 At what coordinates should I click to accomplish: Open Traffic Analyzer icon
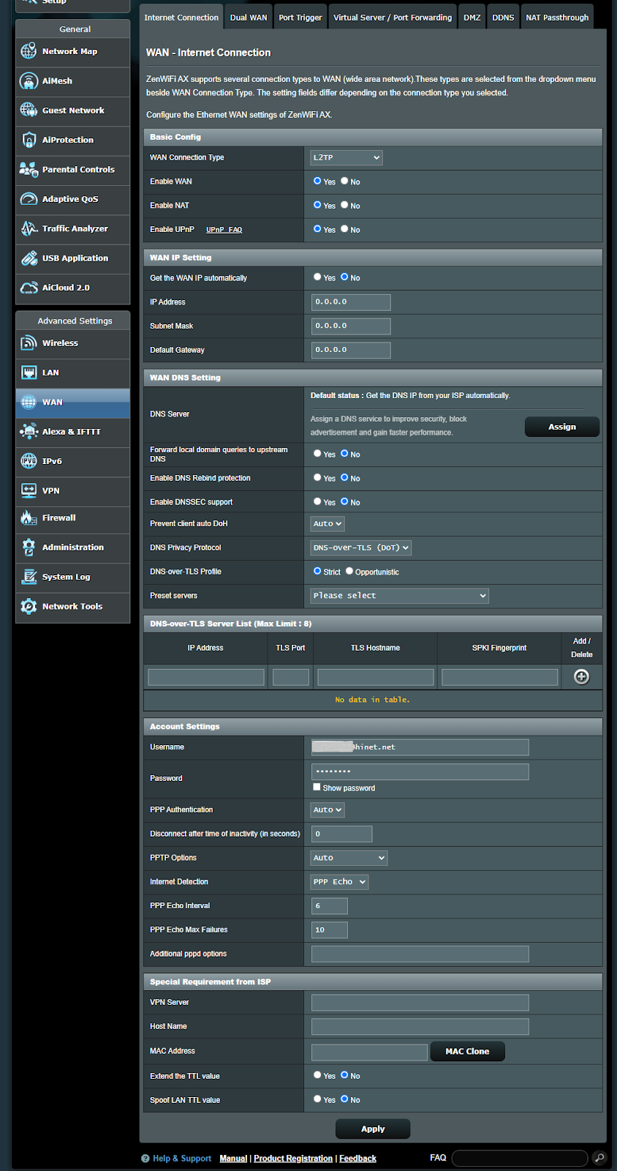(x=29, y=228)
